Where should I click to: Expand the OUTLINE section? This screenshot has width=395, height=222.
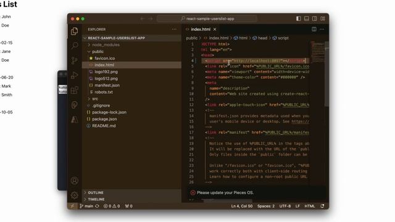pyautogui.click(x=131, y=192)
